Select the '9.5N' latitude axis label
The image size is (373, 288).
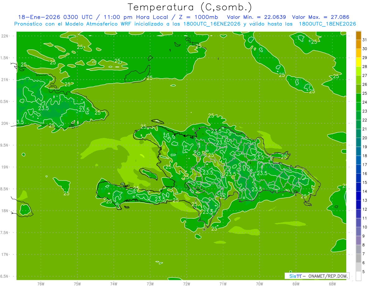[x=5, y=145]
